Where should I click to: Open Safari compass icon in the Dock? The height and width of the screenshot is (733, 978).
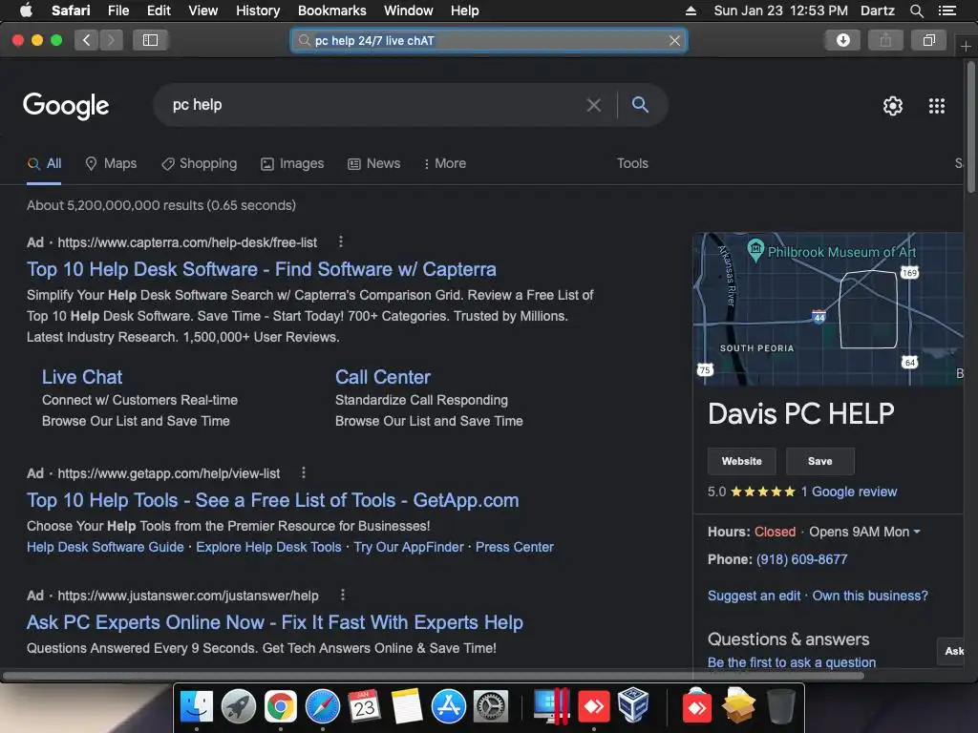coord(323,706)
